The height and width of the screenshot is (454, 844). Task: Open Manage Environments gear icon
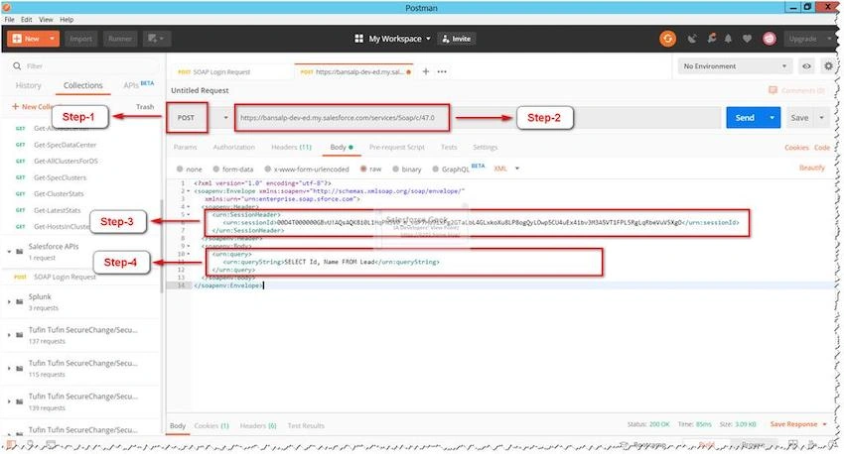[x=828, y=66]
